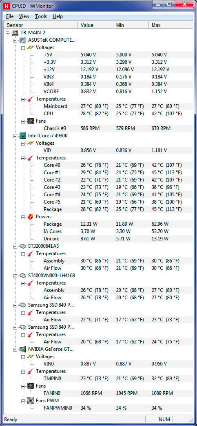Click the TB-MAIN-2 computer icon
Screen dimensions: 197x426
15,33
